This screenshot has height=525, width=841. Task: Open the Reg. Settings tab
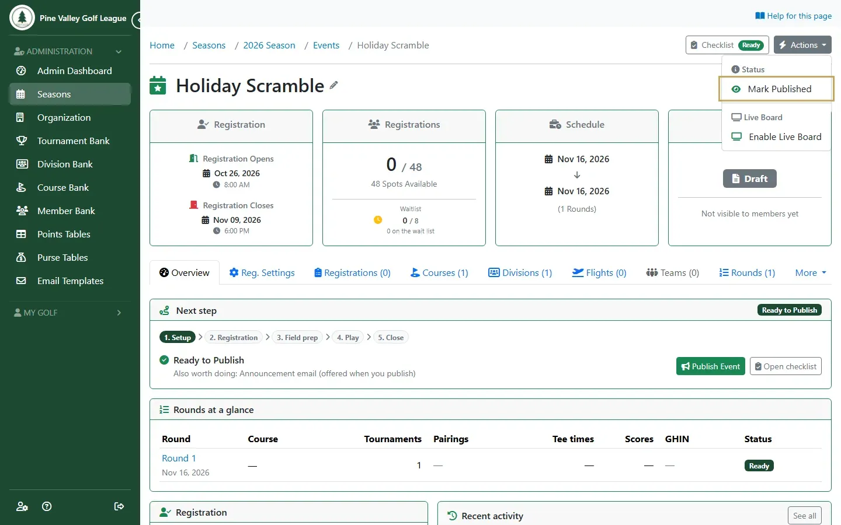(x=262, y=272)
